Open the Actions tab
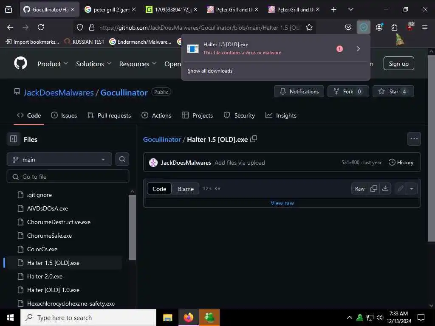This screenshot has height=326, width=435. point(156,115)
